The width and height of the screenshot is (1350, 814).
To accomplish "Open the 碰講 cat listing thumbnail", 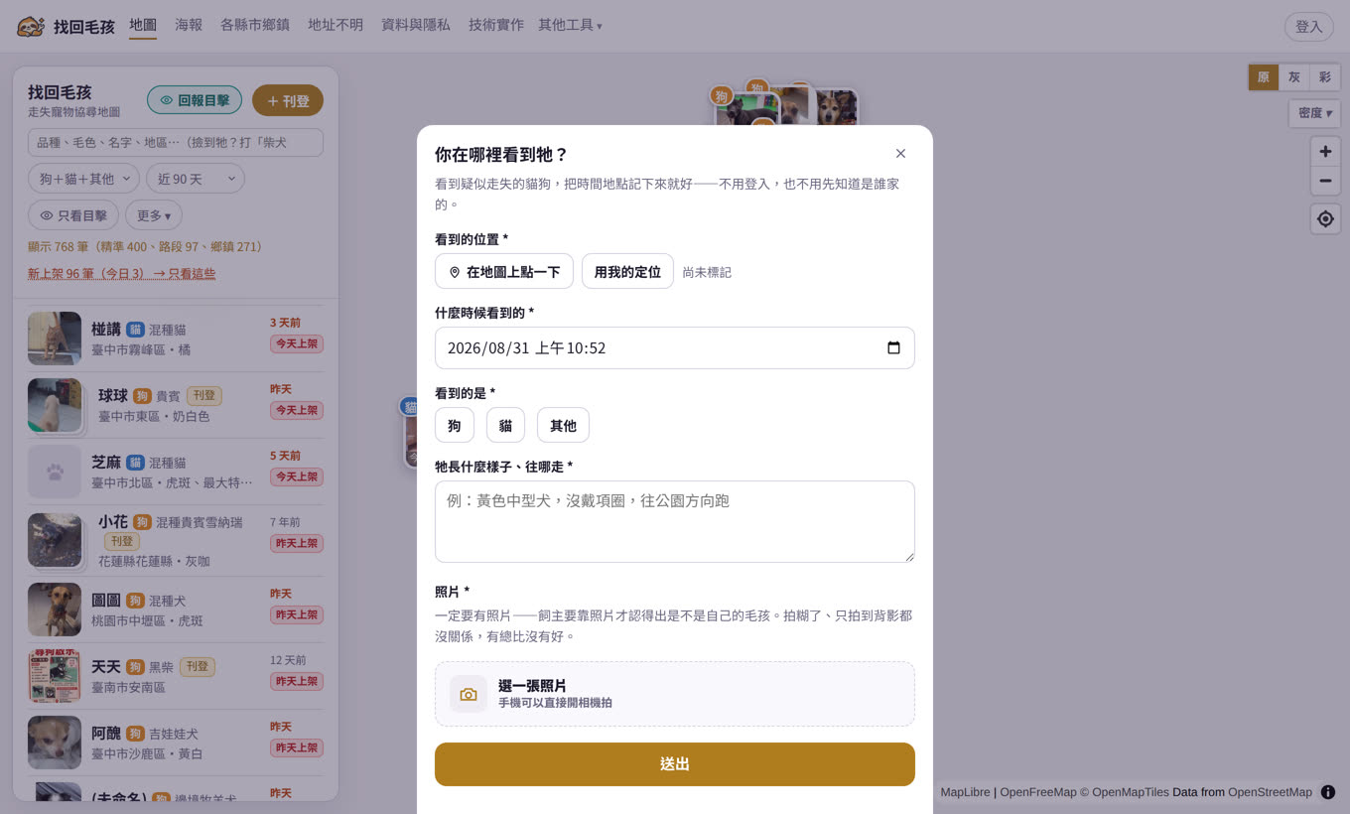I will pyautogui.click(x=55, y=339).
